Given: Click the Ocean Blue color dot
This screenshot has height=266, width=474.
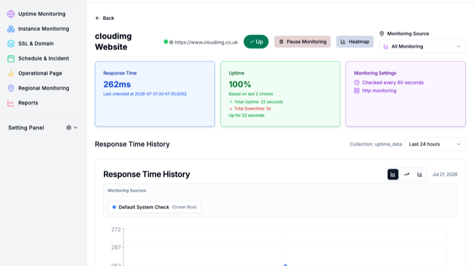Looking at the screenshot, I should (x=114, y=207).
